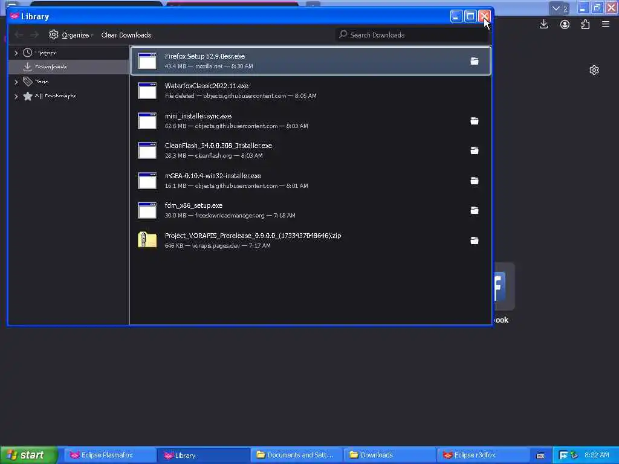The image size is (619, 464).
Task: Click the taskbar clock showing 8:32 AM
Action: 597,455
